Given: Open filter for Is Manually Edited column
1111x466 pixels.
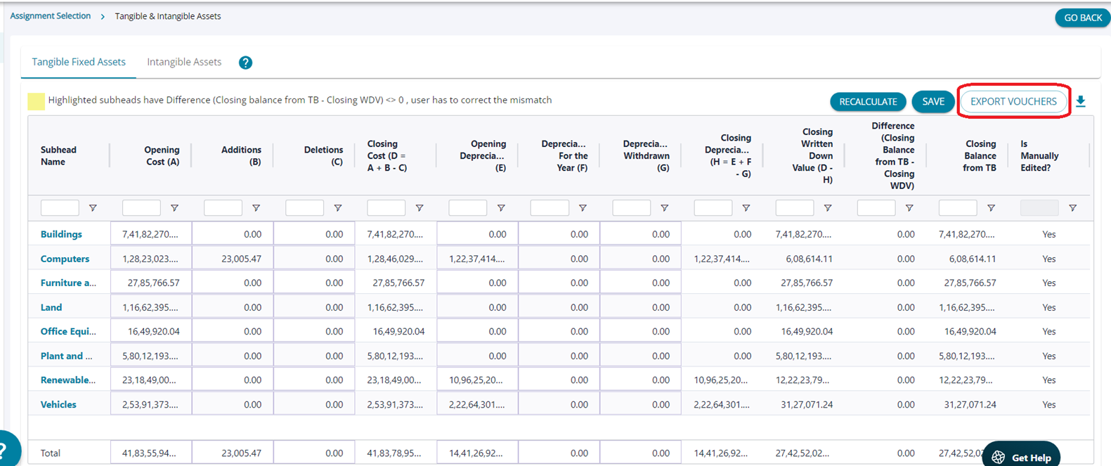Looking at the screenshot, I should coord(1072,208).
